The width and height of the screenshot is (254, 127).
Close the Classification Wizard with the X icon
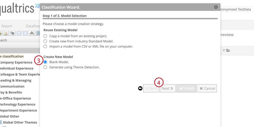click(216, 7)
